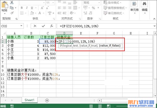
Task: Click column D header
Action: [64, 33]
